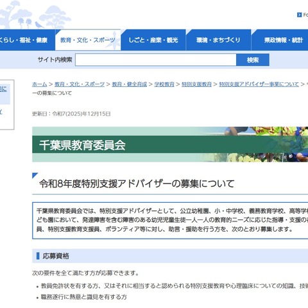Switch to the 環境・まちづくり tab

(x=218, y=40)
